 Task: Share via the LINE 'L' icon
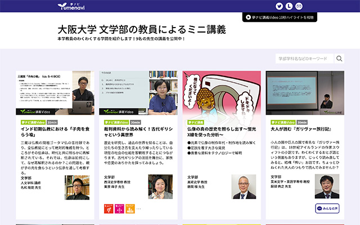tap(289, 6)
